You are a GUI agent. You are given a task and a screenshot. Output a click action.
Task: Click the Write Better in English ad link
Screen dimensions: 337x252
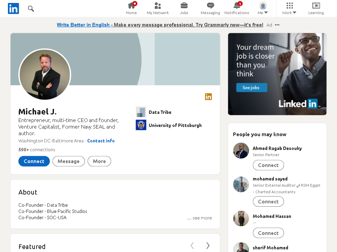click(160, 25)
